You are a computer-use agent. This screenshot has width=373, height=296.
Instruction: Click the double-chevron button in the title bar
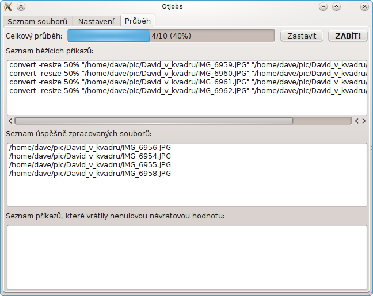pyautogui.click(x=21, y=7)
